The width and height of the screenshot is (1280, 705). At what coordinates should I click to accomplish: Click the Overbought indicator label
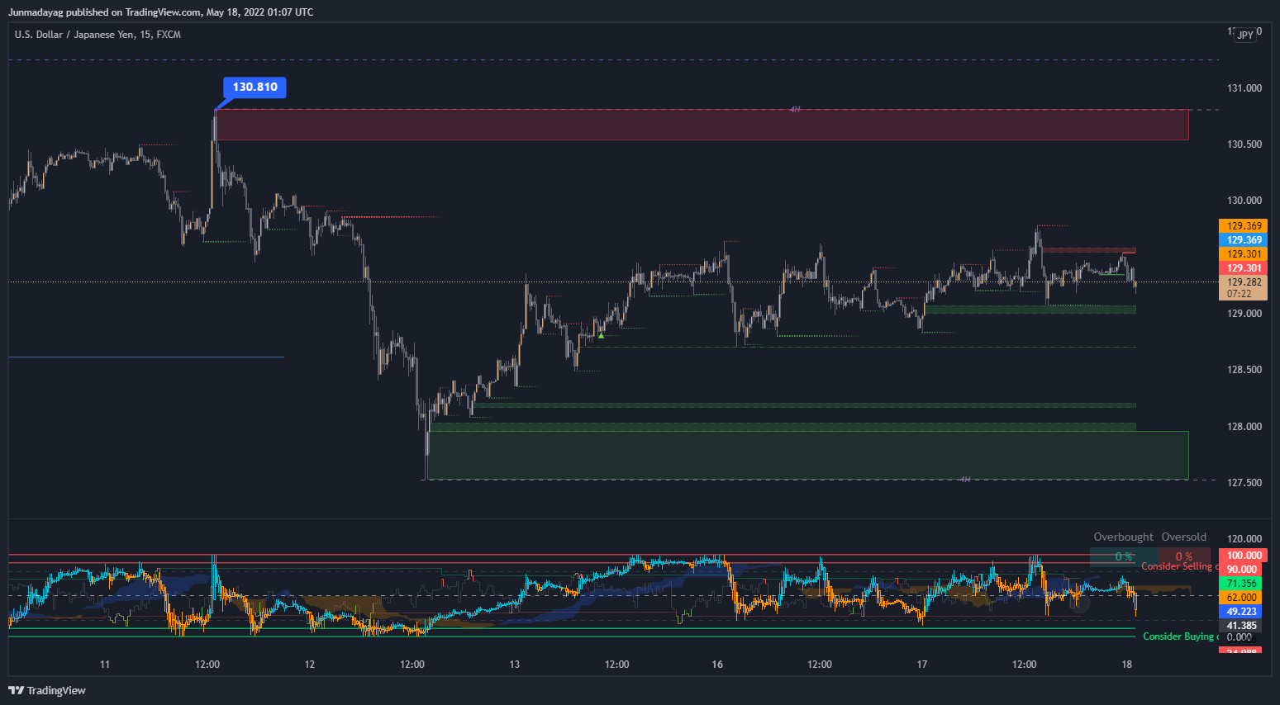pyautogui.click(x=1123, y=537)
